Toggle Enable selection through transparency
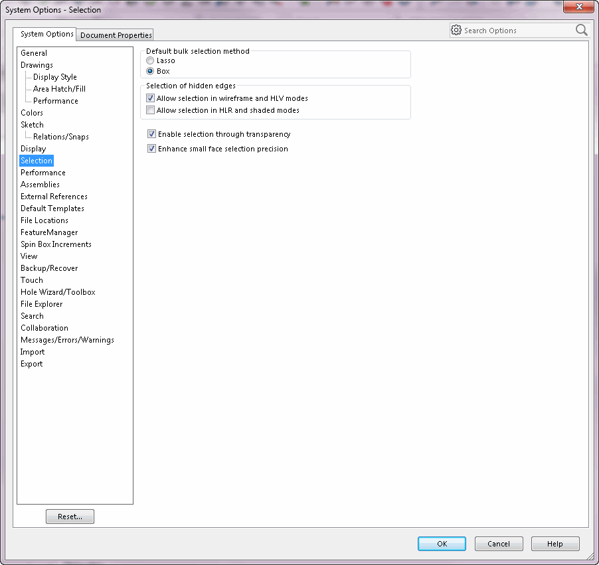The image size is (599, 565). tap(151, 134)
